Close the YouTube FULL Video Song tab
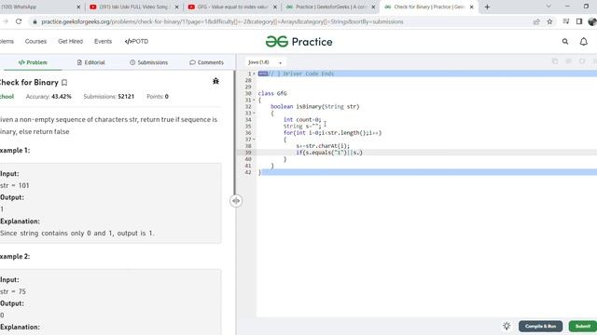Image resolution: width=597 pixels, height=335 pixels. click(176, 7)
